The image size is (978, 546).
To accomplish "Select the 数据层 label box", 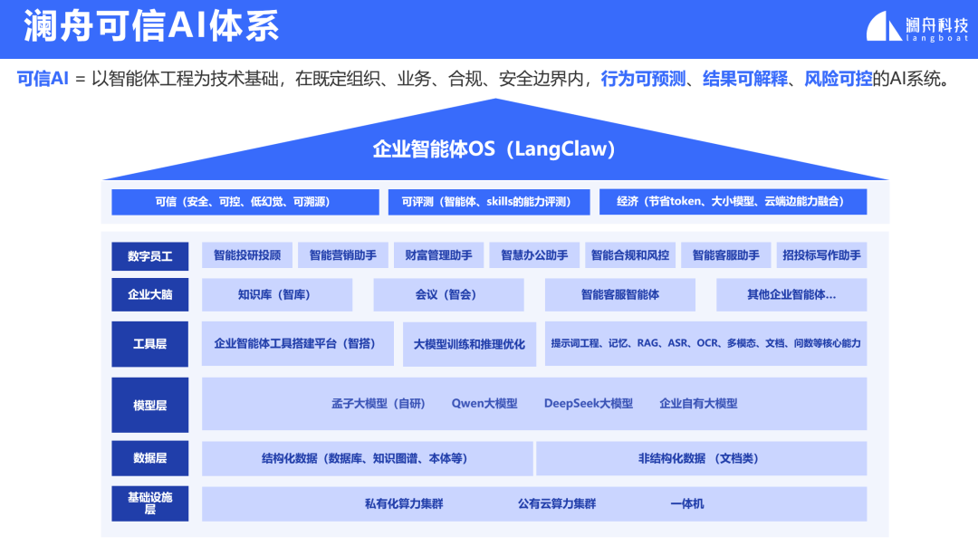I will [x=150, y=458].
